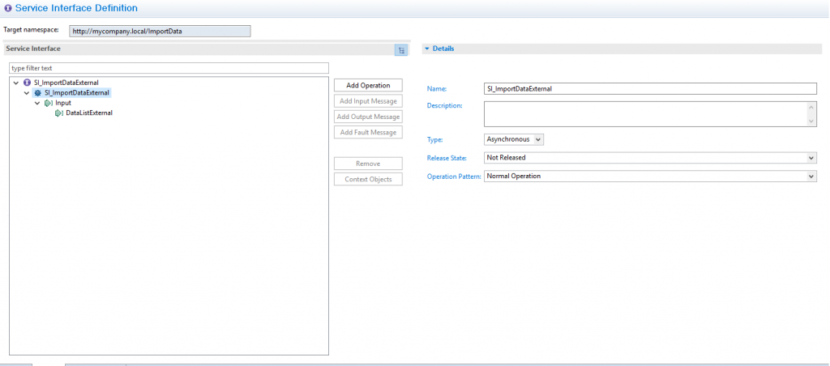Click the Target namespace field

(x=160, y=32)
